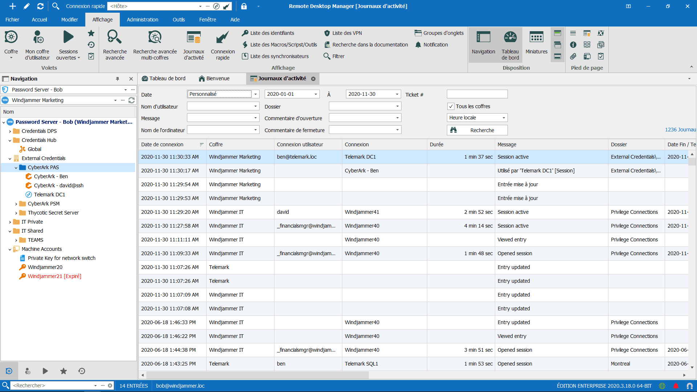
Task: Open Notification panel
Action: pos(431,45)
